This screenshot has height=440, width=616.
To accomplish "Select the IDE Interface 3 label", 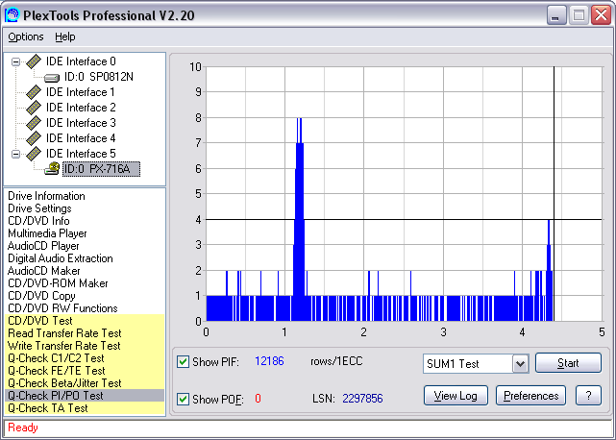I will tap(81, 123).
